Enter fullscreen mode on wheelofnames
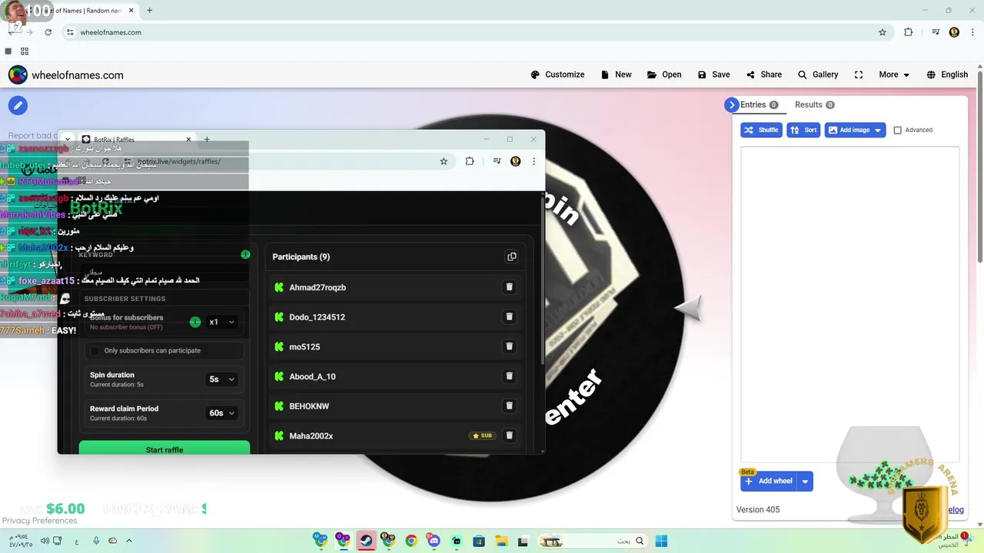 click(859, 75)
